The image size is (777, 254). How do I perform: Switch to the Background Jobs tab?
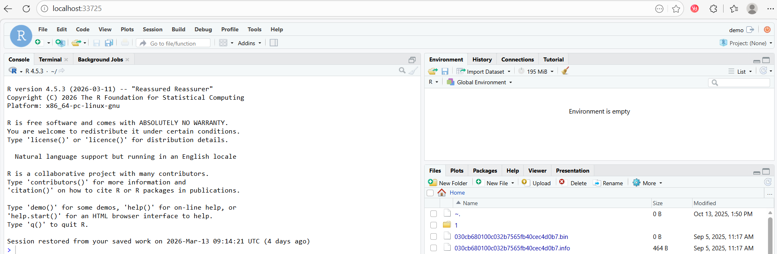pos(100,59)
